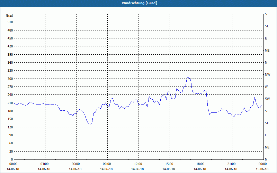Select the 510 y-axis value
The height and width of the screenshot is (173, 277).
tap(10, 22)
